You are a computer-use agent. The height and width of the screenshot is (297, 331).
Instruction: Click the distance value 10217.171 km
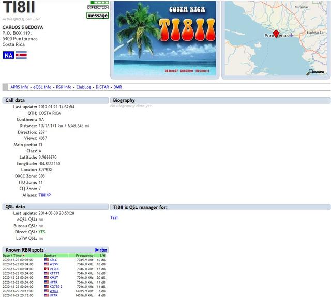click(x=51, y=126)
